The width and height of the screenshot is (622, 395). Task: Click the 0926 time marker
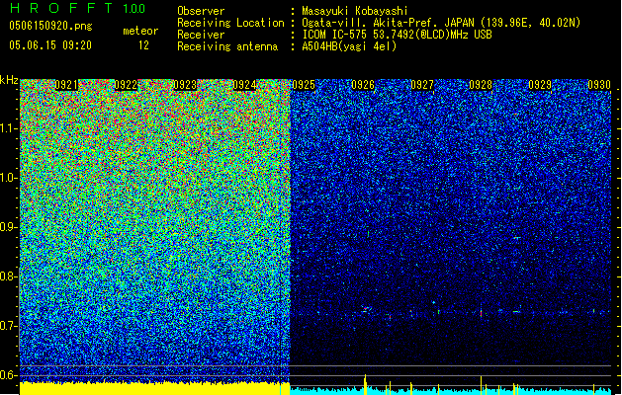click(363, 85)
